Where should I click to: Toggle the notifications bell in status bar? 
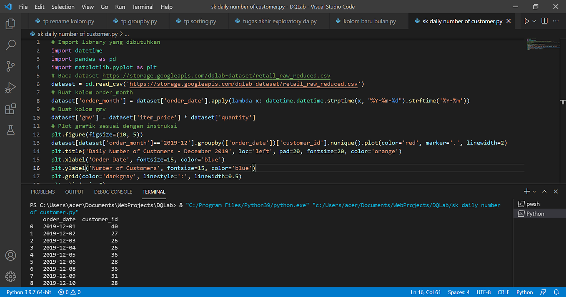(x=557, y=292)
